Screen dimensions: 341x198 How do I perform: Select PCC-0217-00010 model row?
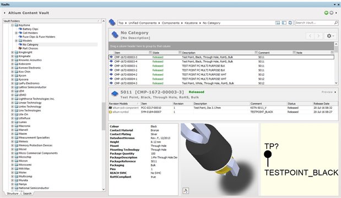pos(223,108)
